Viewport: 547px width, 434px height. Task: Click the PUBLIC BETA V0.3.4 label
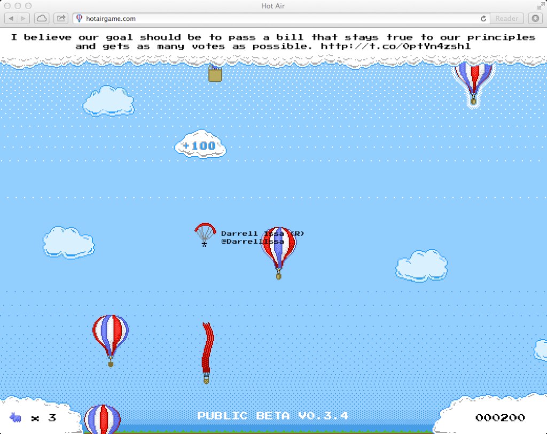(273, 416)
